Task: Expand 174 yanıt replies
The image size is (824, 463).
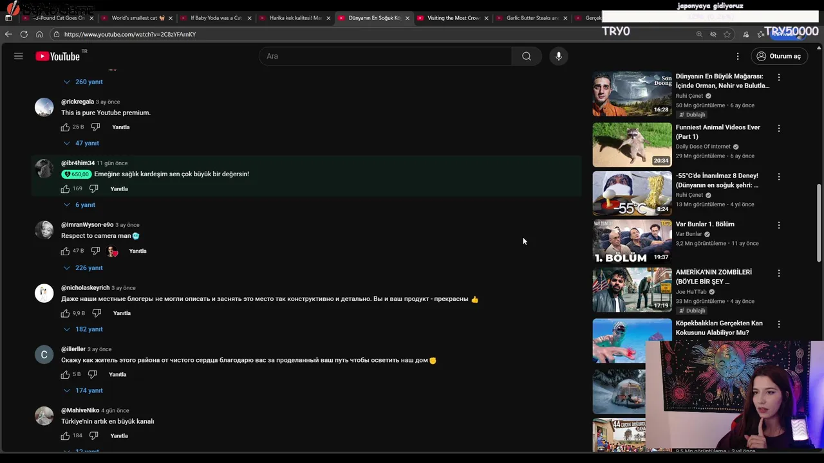Action: (x=83, y=390)
